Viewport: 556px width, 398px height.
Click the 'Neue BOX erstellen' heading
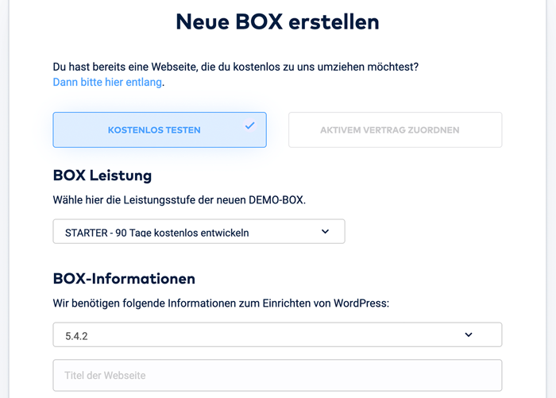[x=278, y=21]
